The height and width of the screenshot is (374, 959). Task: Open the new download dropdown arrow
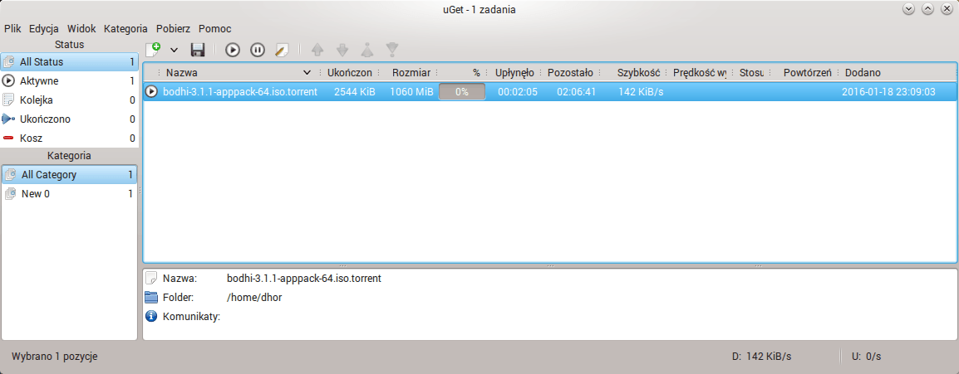(174, 50)
